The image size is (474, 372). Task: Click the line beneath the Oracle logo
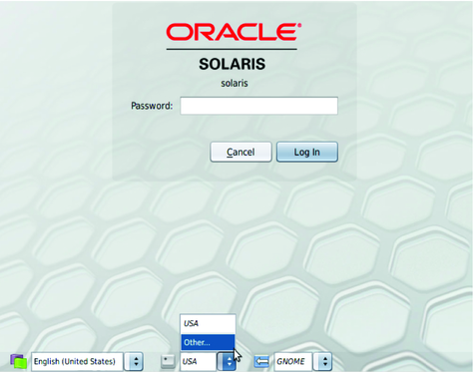pyautogui.click(x=232, y=49)
